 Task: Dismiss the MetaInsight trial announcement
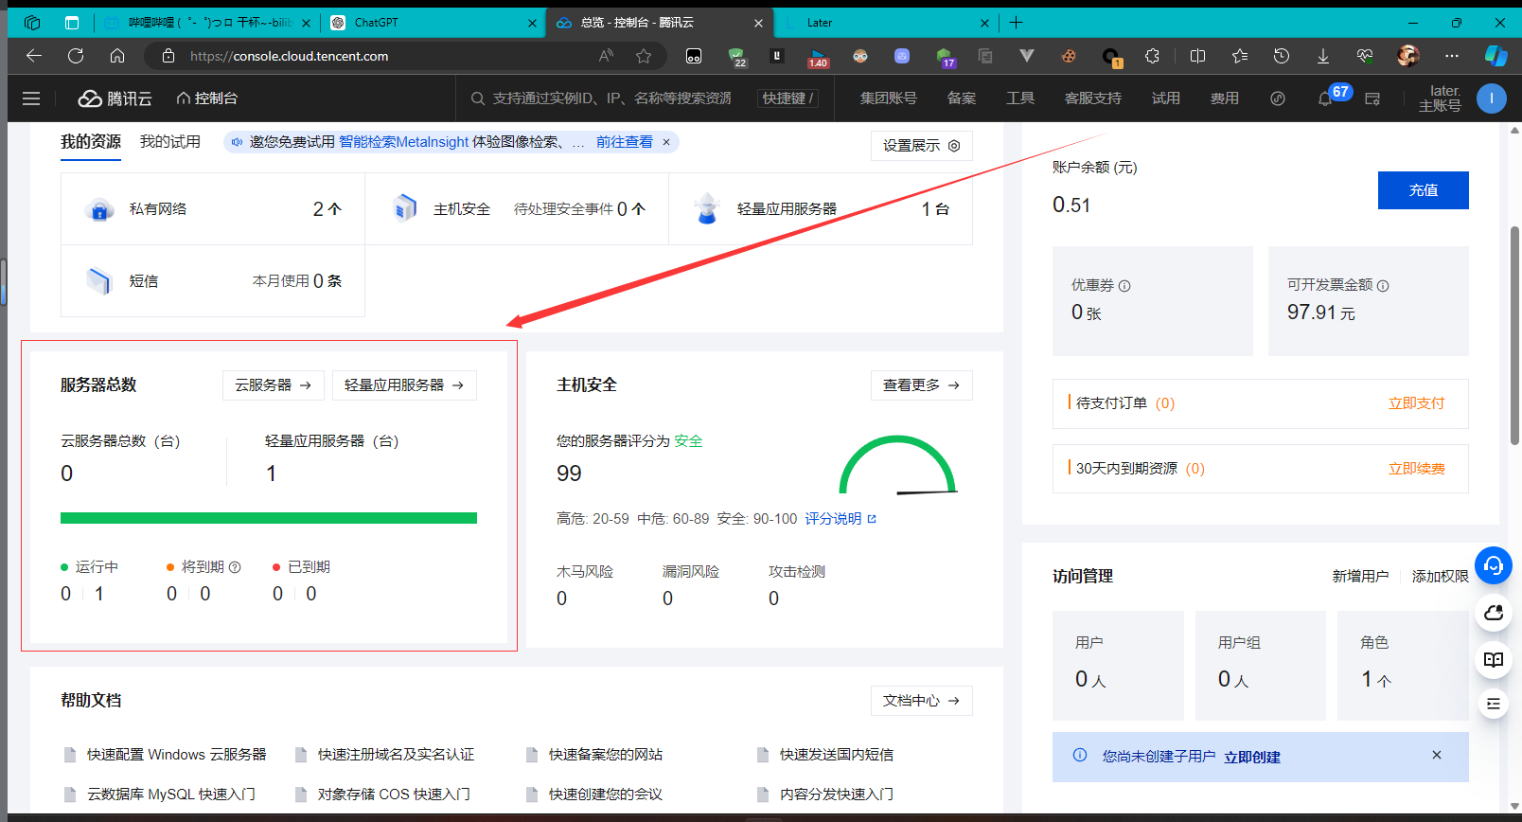pos(666,142)
